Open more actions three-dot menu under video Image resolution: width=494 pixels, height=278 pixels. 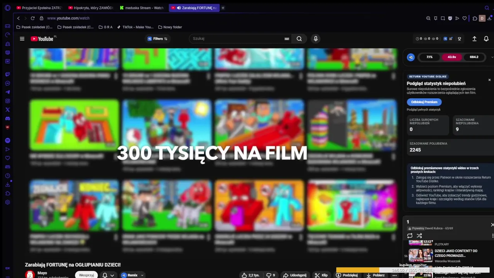click(x=394, y=275)
